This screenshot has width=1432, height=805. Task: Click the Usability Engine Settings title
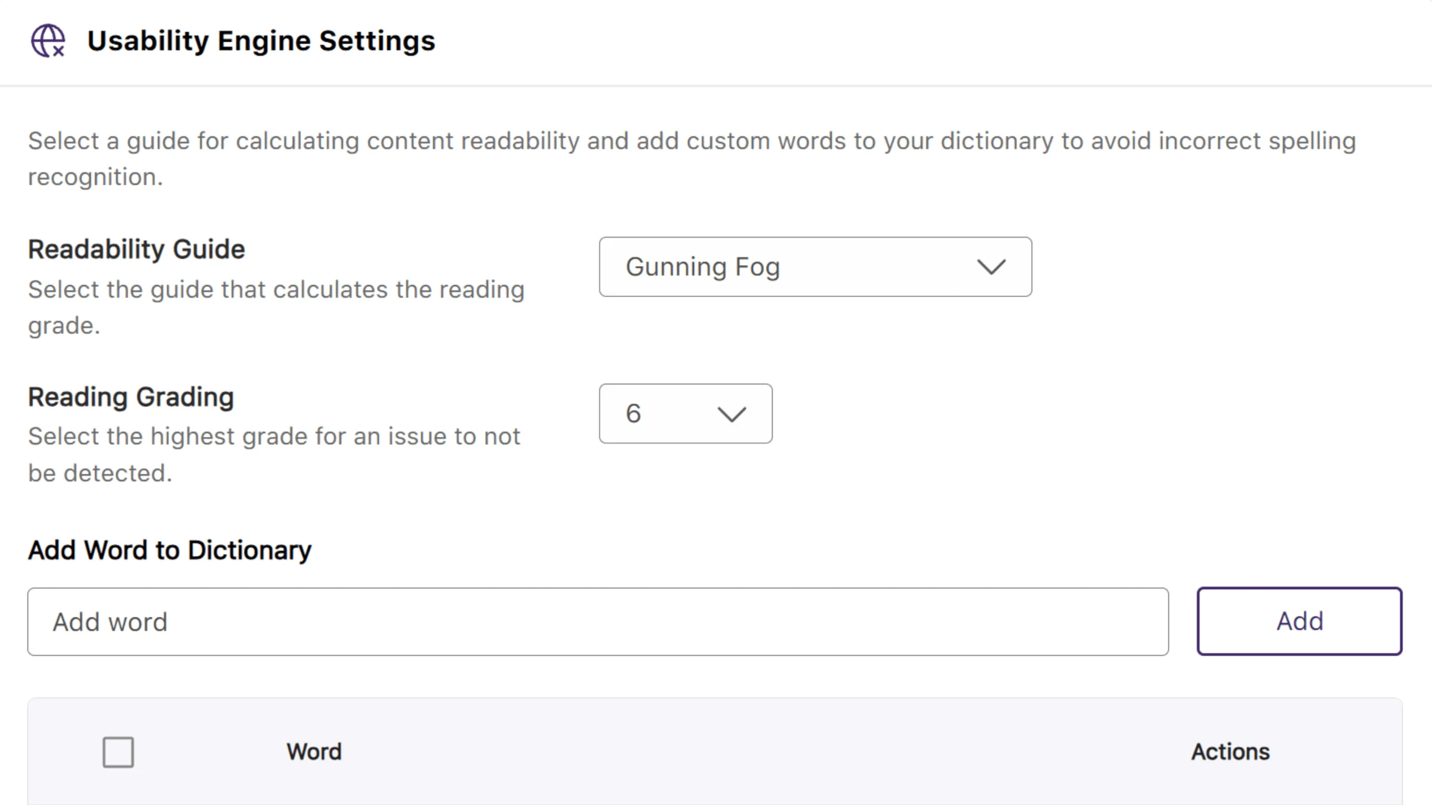261,41
